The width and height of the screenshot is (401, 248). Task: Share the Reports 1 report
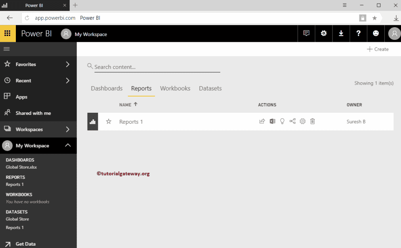[x=262, y=121]
